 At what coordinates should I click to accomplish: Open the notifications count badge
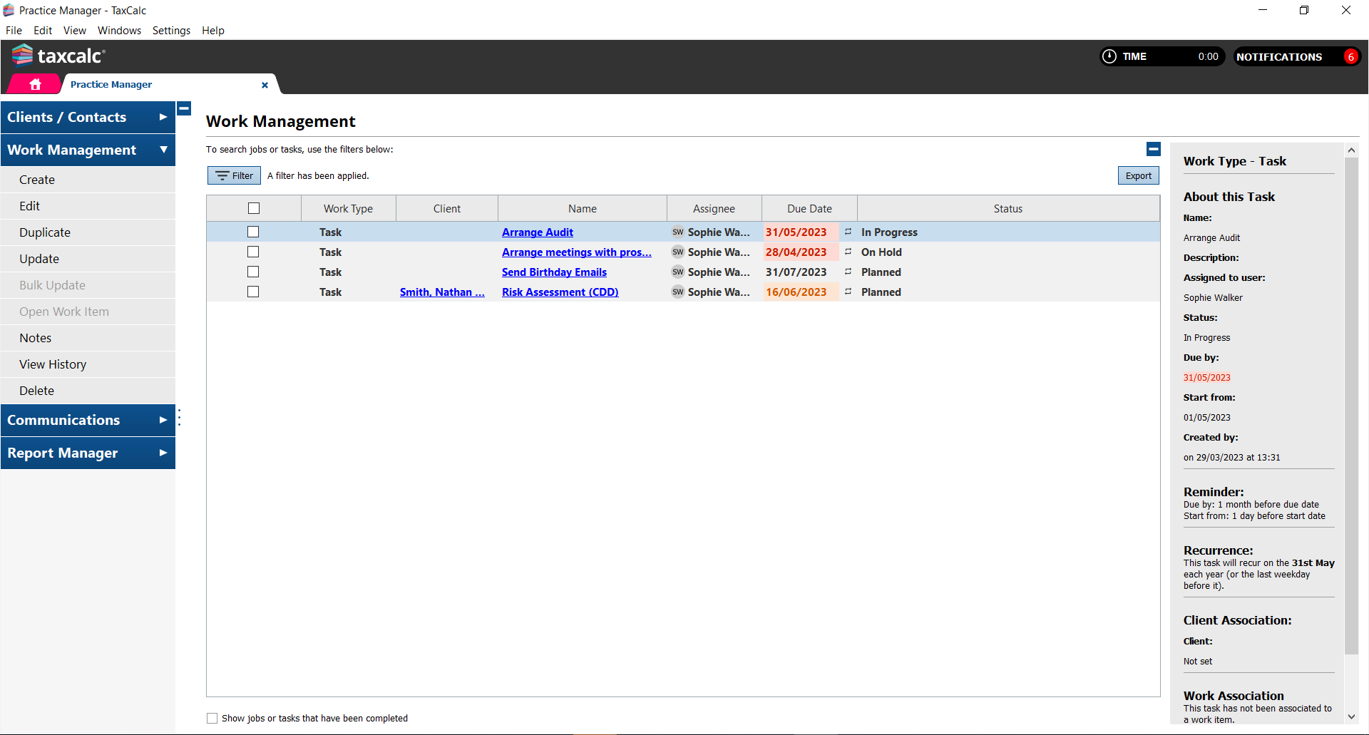(1350, 57)
